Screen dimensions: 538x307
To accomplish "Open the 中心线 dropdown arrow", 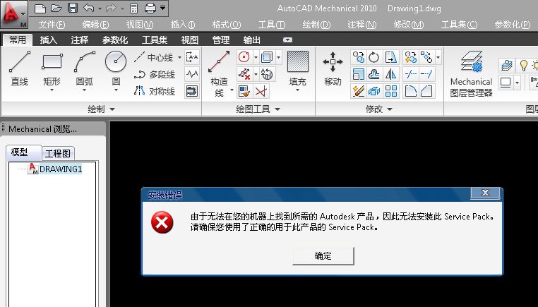I will pyautogui.click(x=179, y=58).
